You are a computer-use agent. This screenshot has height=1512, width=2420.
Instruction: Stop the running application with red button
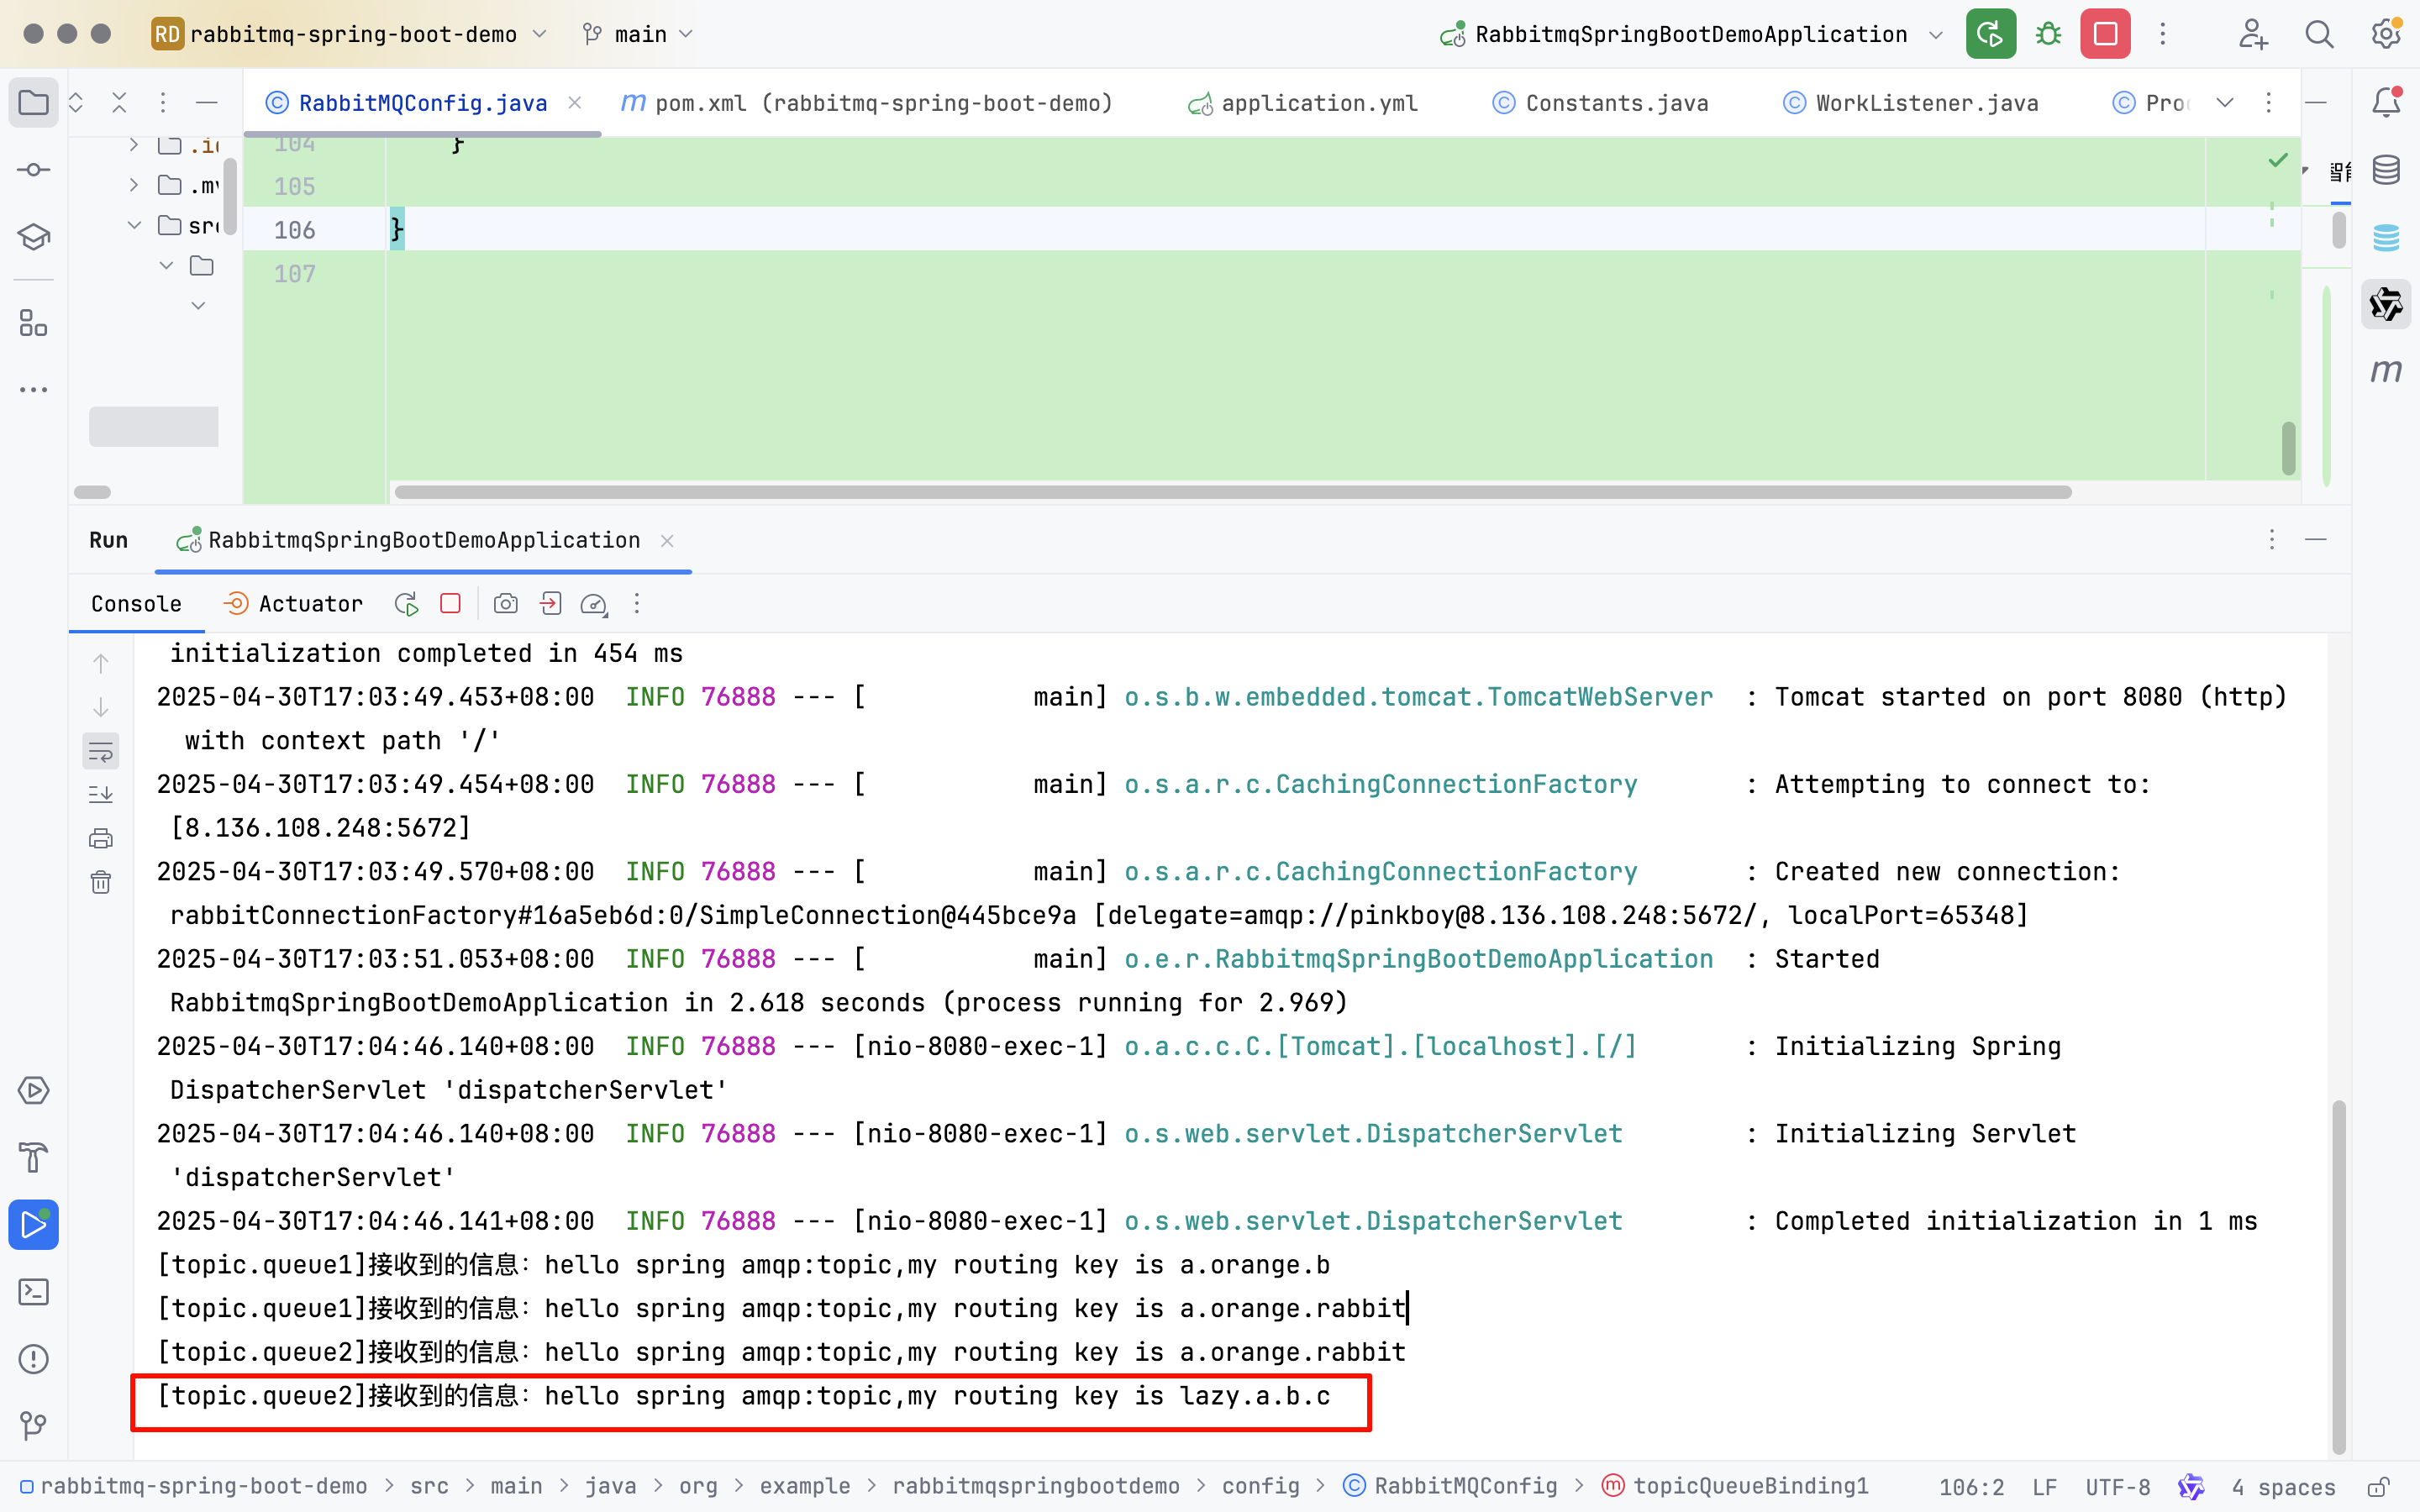click(2105, 34)
